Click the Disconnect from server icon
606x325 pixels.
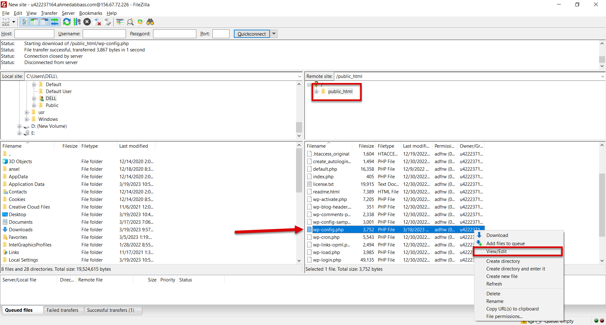[x=98, y=22]
